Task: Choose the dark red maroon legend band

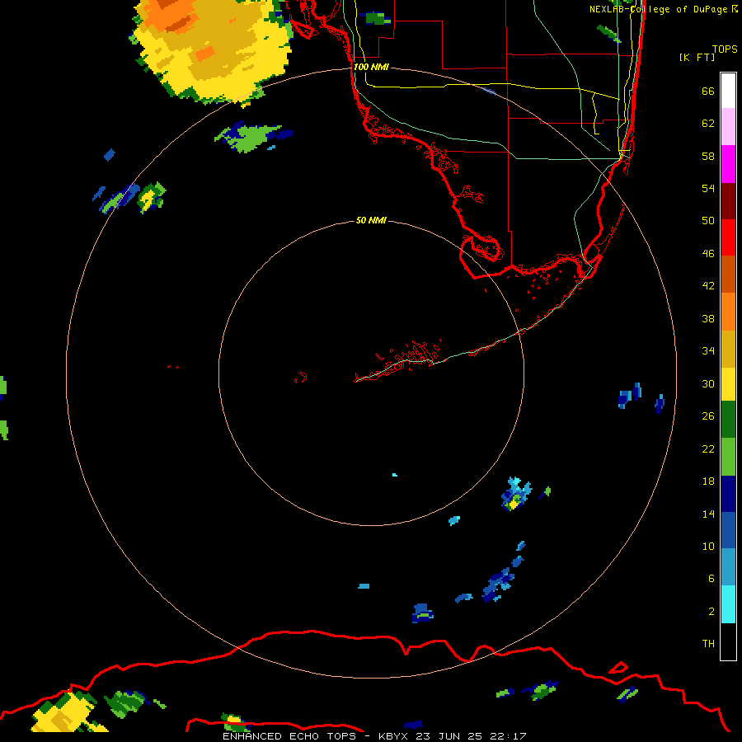Action: point(728,200)
